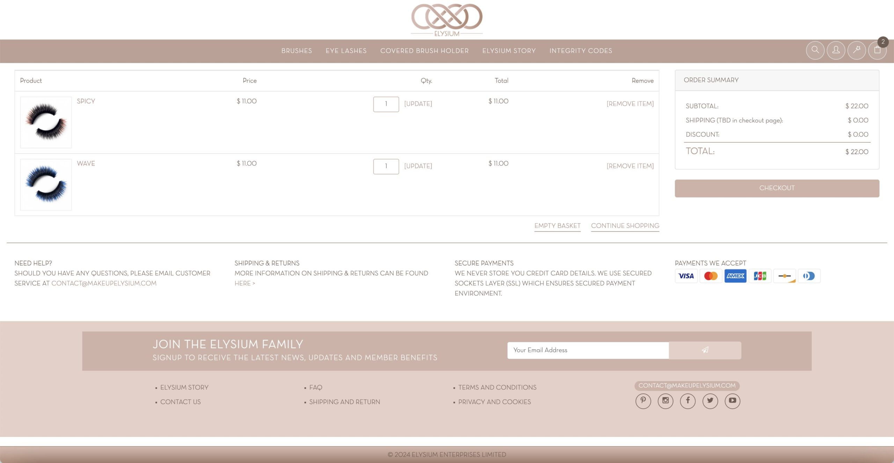Open the WAVE product name link
This screenshot has height=463, width=894.
tap(86, 164)
